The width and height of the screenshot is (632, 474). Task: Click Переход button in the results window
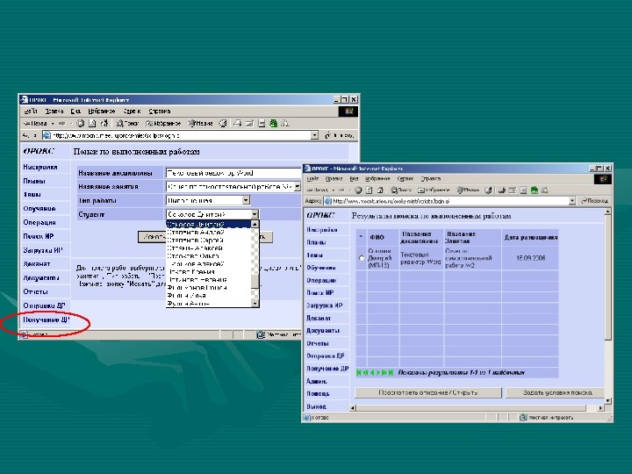(594, 201)
